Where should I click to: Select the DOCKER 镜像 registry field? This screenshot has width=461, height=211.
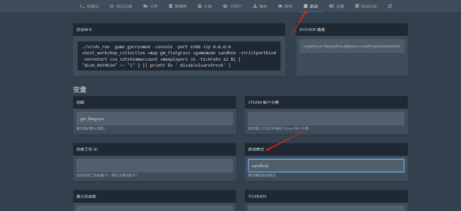(x=352, y=46)
